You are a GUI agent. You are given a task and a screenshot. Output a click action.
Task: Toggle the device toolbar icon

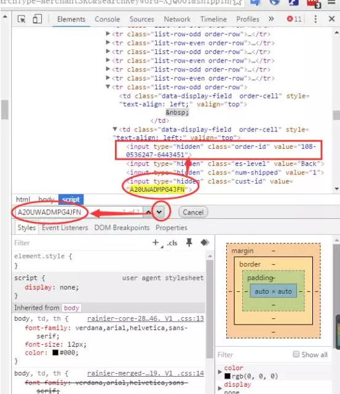point(37,19)
